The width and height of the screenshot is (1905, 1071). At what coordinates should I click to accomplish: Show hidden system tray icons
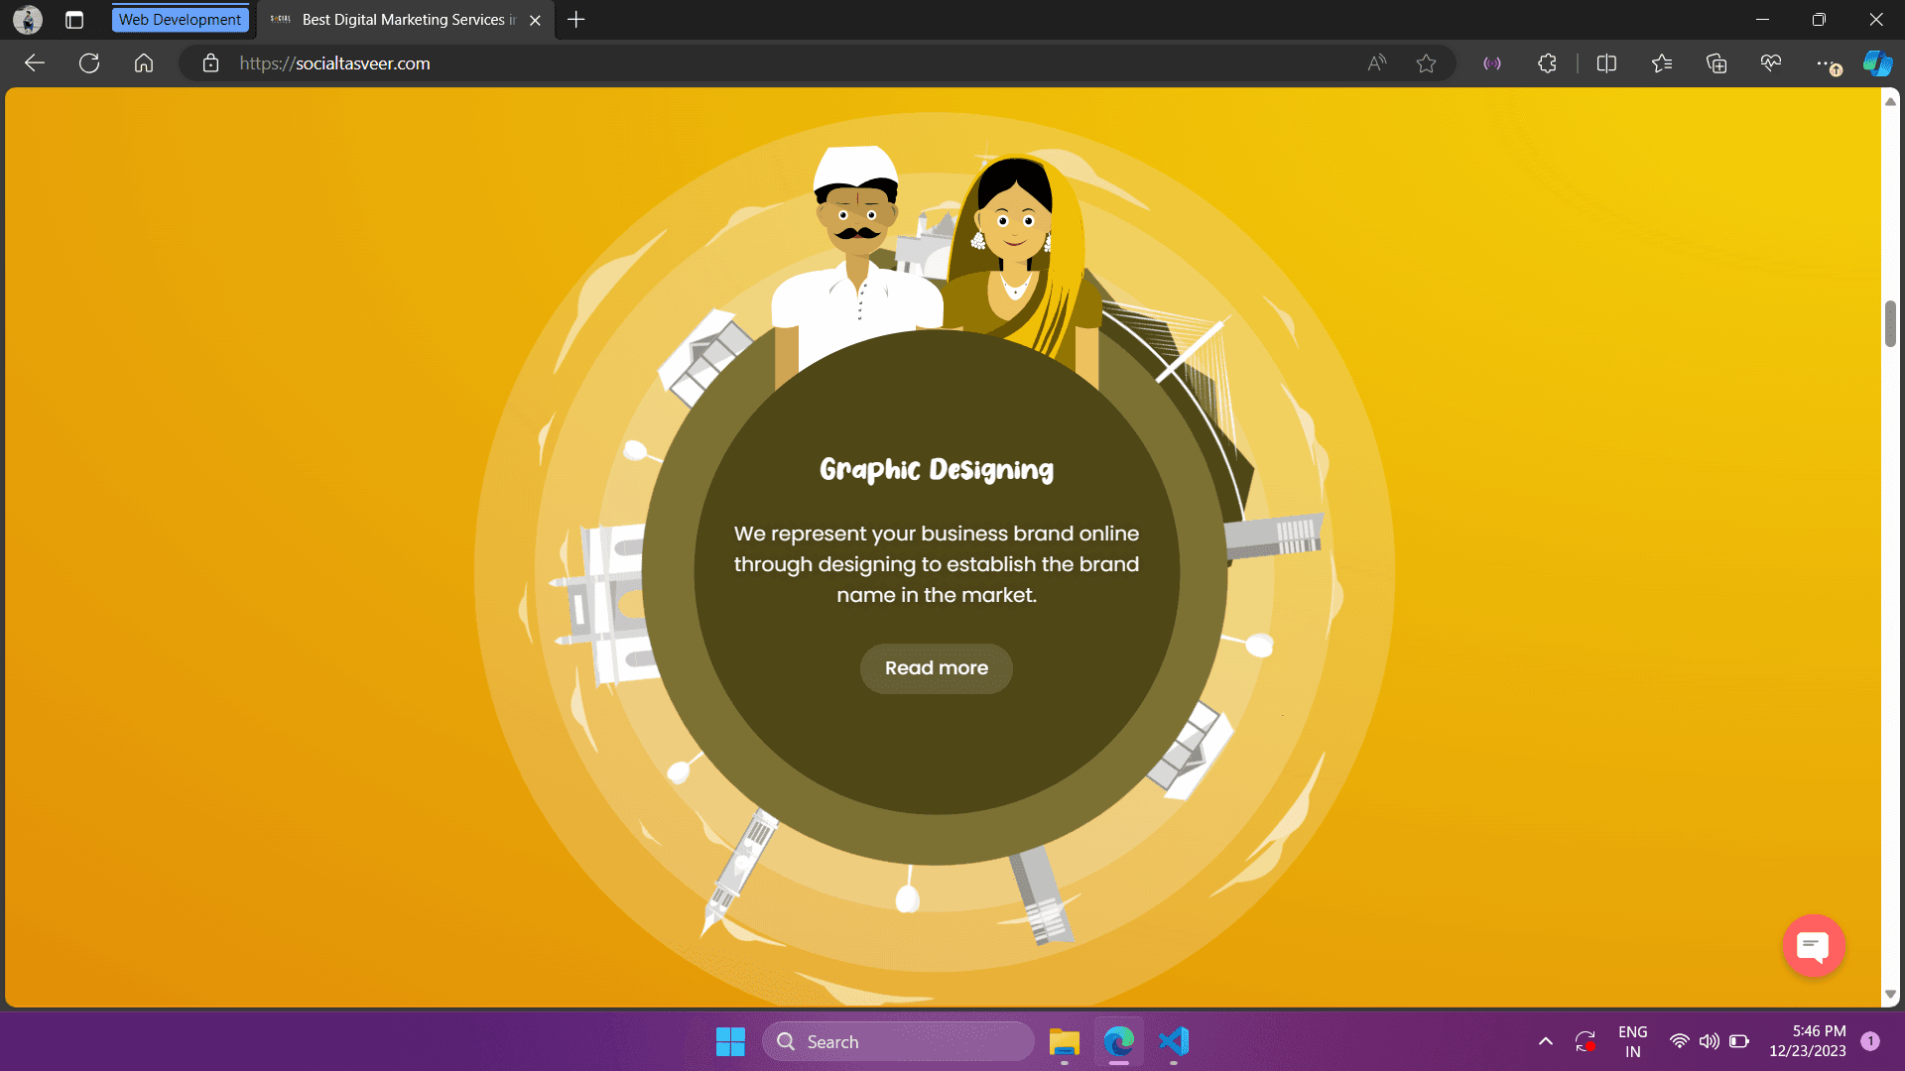pyautogui.click(x=1545, y=1041)
